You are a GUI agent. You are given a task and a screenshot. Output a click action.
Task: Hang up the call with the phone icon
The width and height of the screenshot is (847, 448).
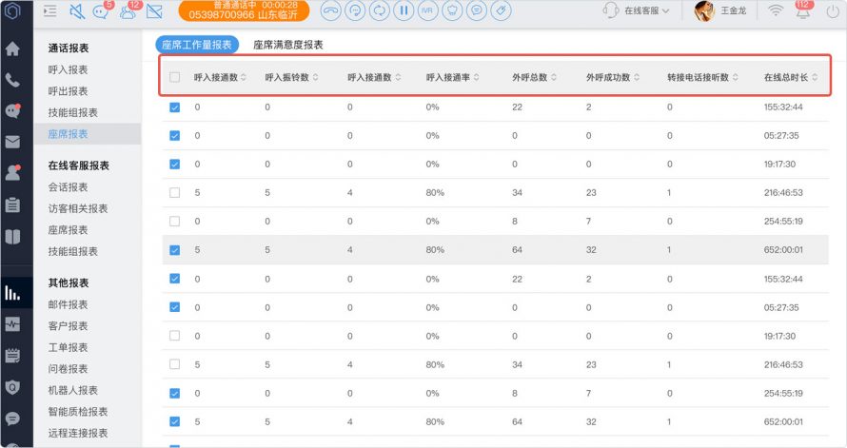330,10
